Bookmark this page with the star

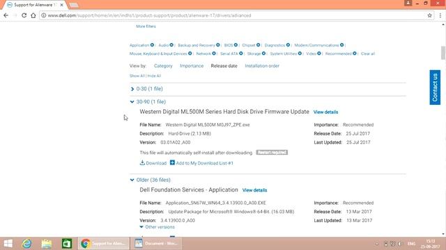coord(430,15)
